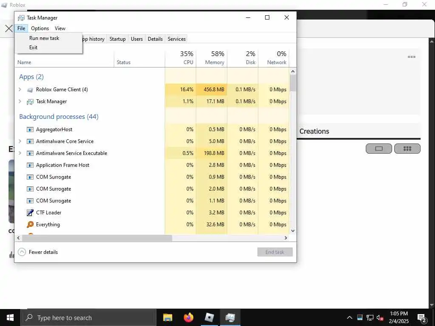435x326 pixels.
Task: Click Task Manager taskbar icon
Action: [230, 318]
